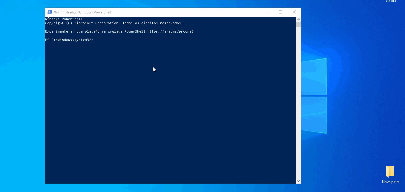Click the scrollbar up arrow in PowerShell
The height and width of the screenshot is (192, 405).
pos(298,19)
